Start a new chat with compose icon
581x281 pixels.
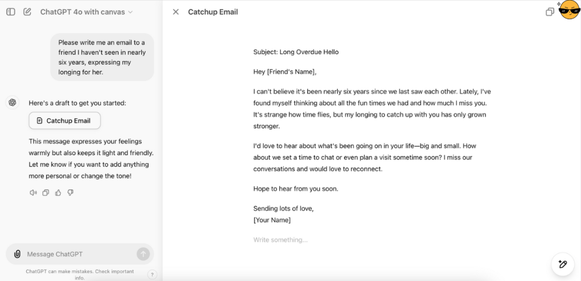[27, 12]
